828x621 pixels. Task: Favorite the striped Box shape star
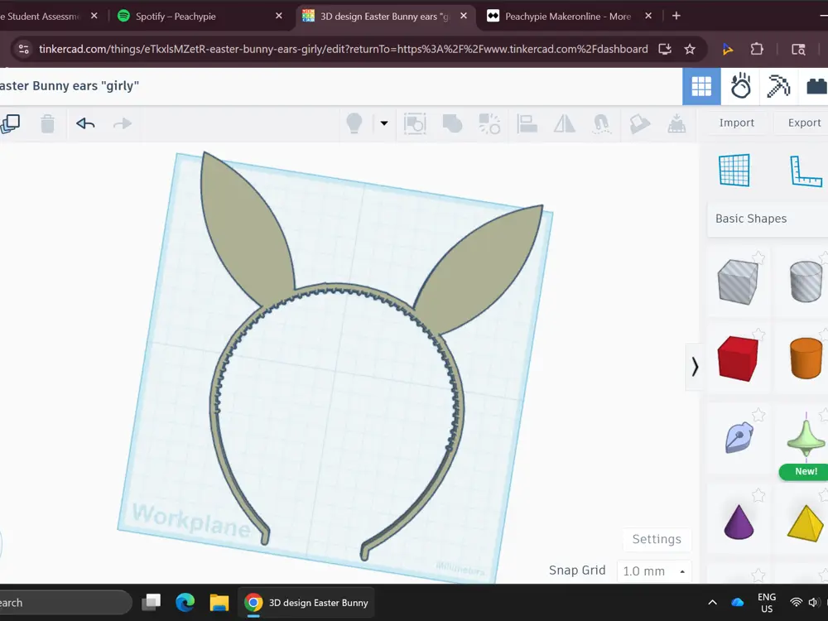pos(758,258)
